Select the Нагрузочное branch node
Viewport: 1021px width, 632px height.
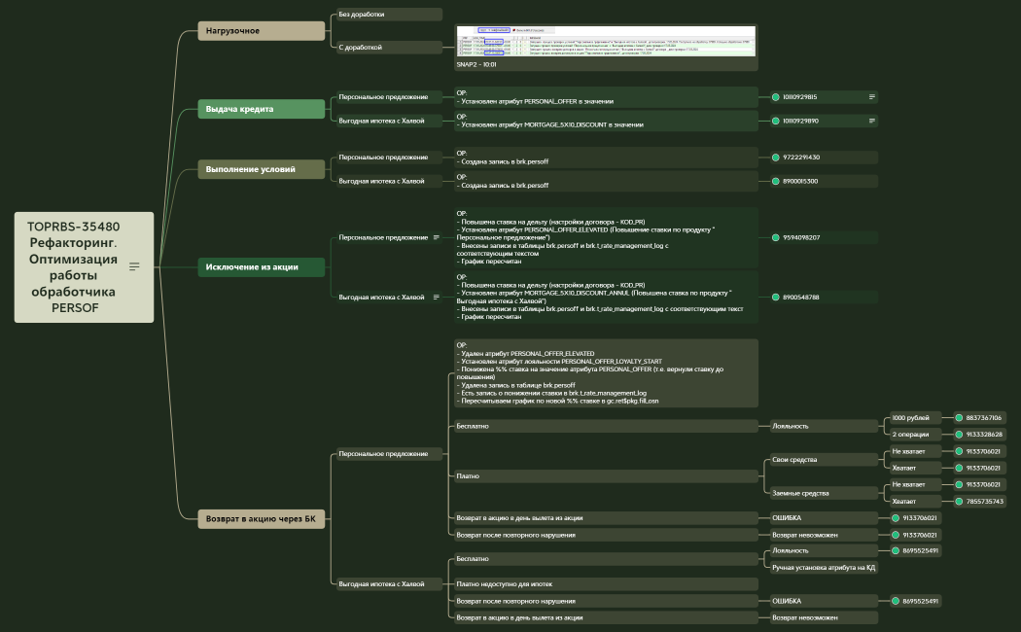pos(262,31)
